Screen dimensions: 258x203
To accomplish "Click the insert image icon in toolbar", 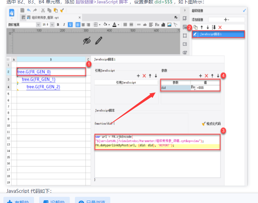I will coord(169,25).
